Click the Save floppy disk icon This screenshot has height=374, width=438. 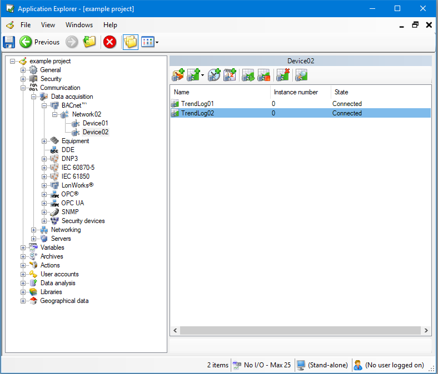tap(9, 42)
